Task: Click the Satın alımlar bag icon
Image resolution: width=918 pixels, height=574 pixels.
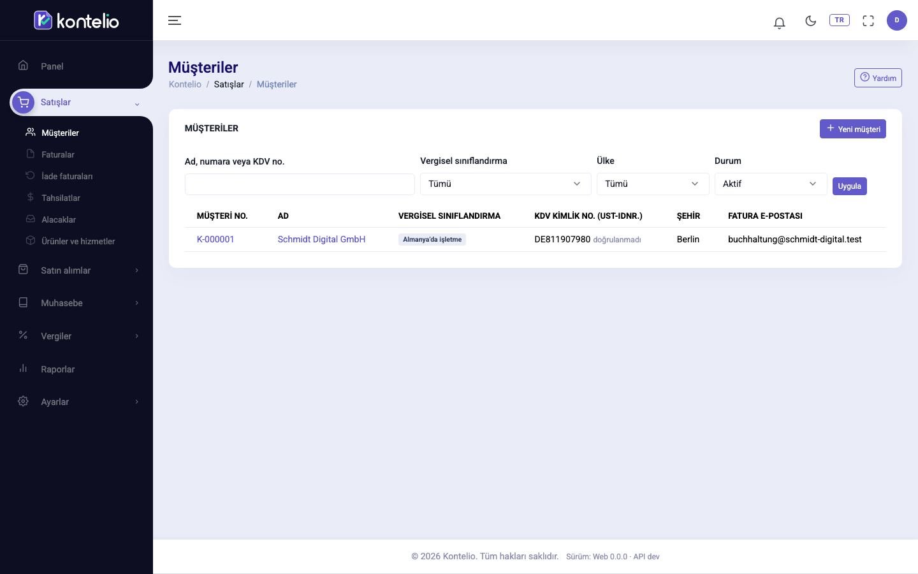Action: pyautogui.click(x=23, y=270)
